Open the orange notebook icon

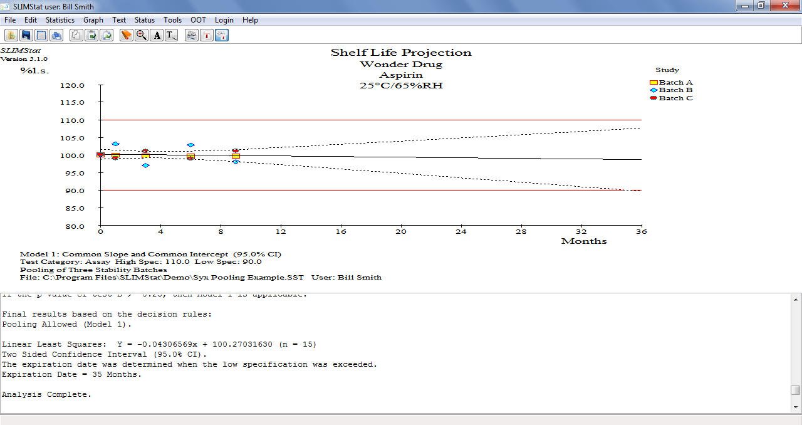click(x=126, y=34)
